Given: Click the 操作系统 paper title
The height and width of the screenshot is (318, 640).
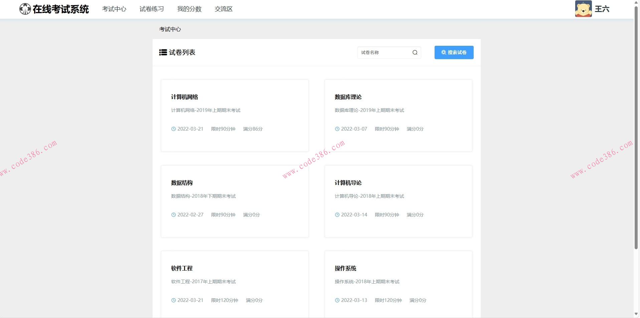Looking at the screenshot, I should pos(345,268).
